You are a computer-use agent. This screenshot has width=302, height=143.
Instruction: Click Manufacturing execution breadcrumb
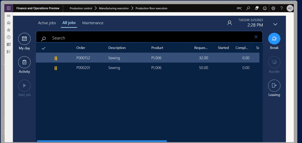114,8
